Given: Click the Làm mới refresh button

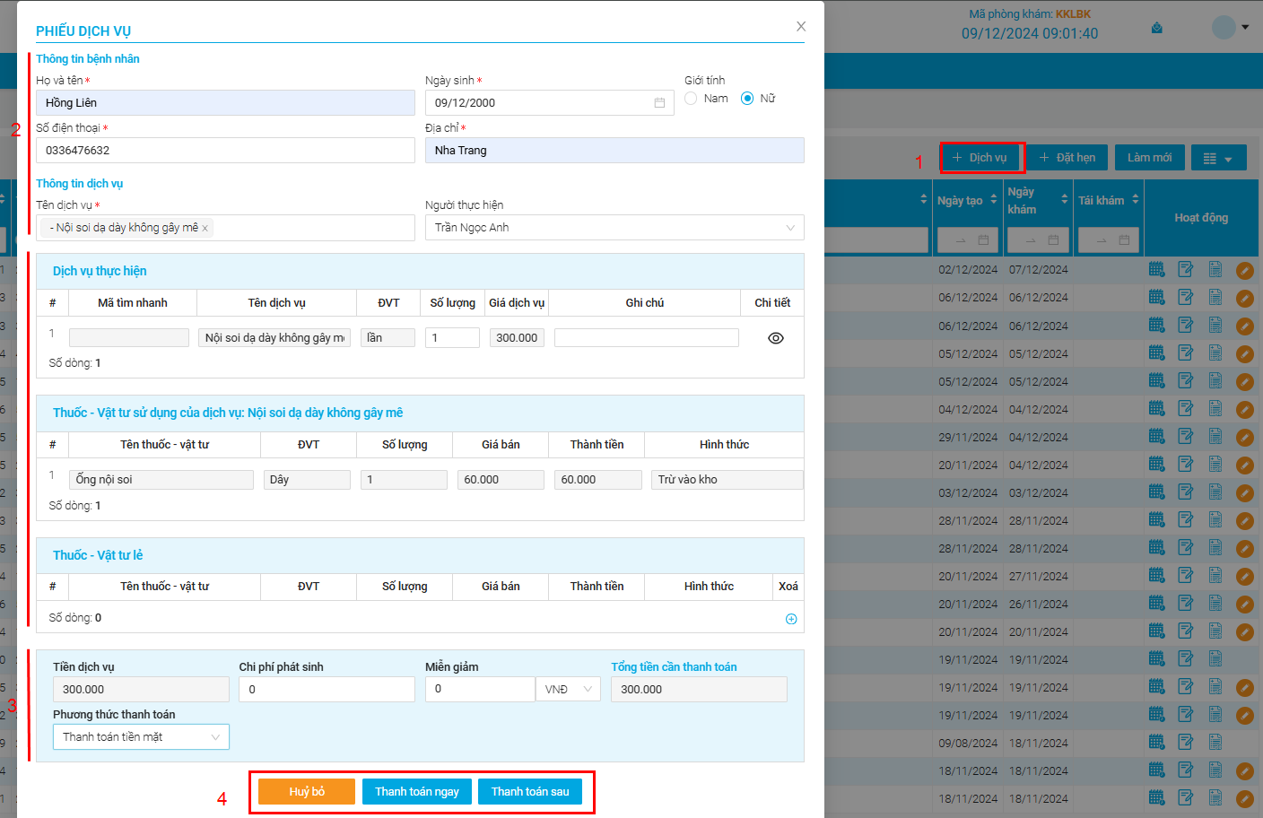Looking at the screenshot, I should (x=1150, y=158).
